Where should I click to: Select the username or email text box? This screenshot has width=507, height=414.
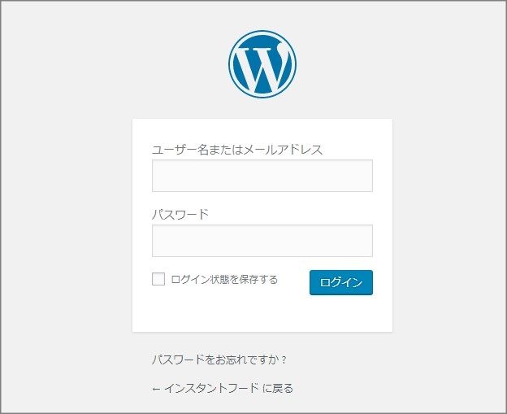point(262,176)
